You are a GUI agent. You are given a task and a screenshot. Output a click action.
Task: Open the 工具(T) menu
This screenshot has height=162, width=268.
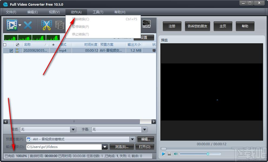click(98, 12)
